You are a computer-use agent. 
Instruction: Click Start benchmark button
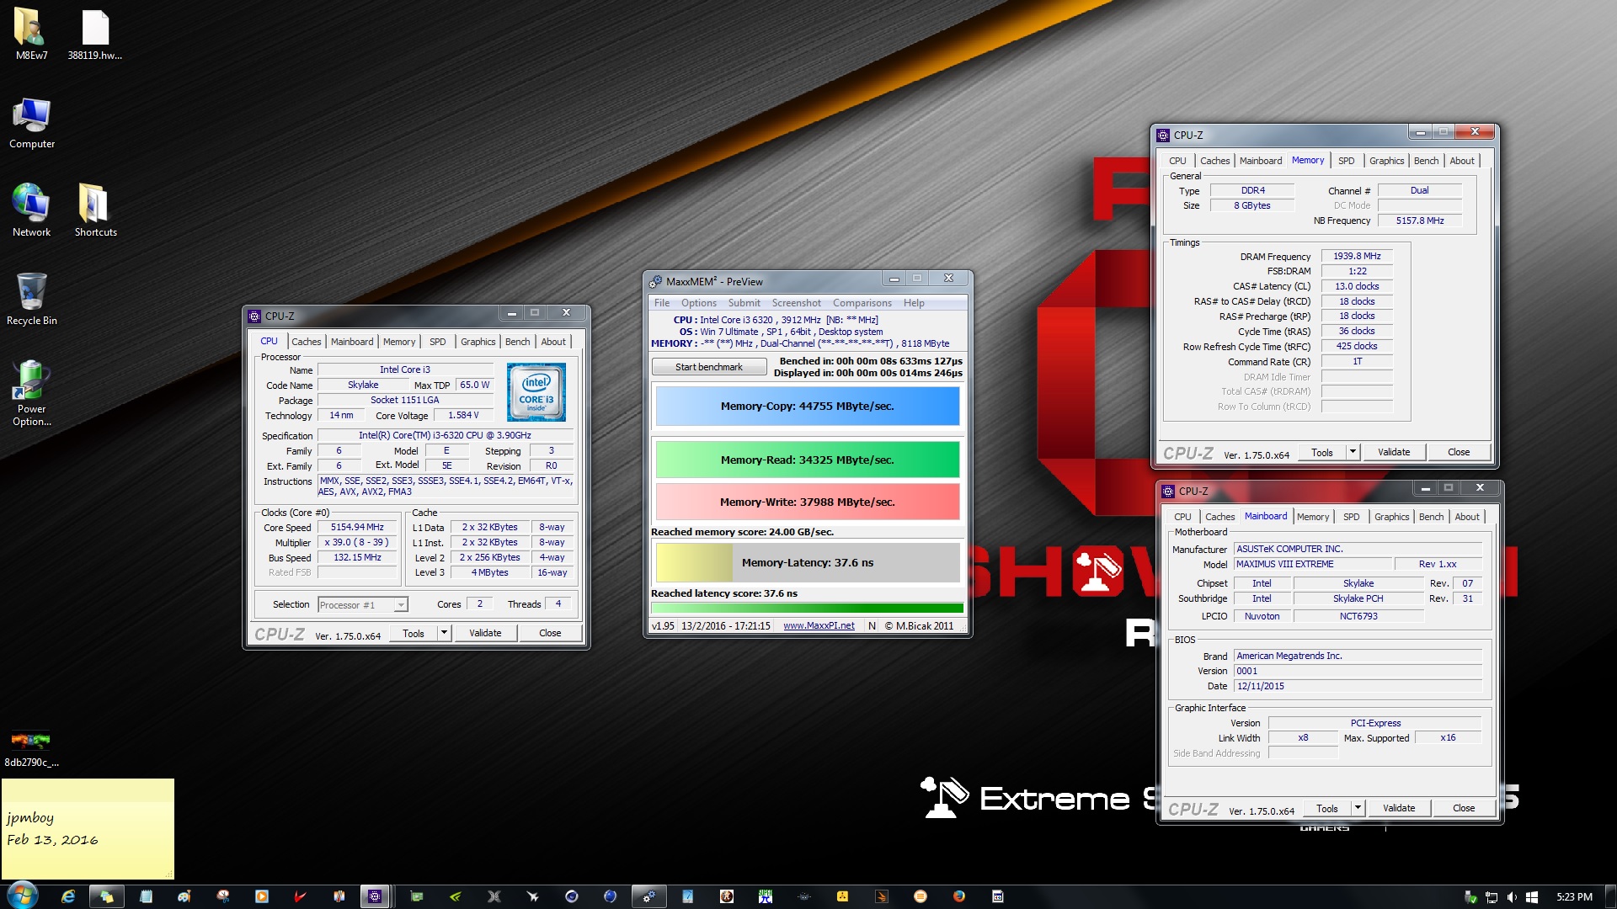click(x=709, y=367)
